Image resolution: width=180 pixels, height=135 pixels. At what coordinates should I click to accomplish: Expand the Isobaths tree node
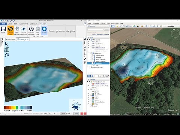(x=90, y=57)
